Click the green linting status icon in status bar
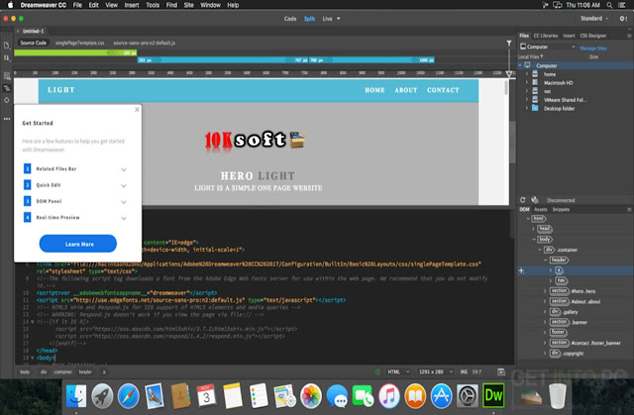The image size is (634, 415). [x=377, y=371]
